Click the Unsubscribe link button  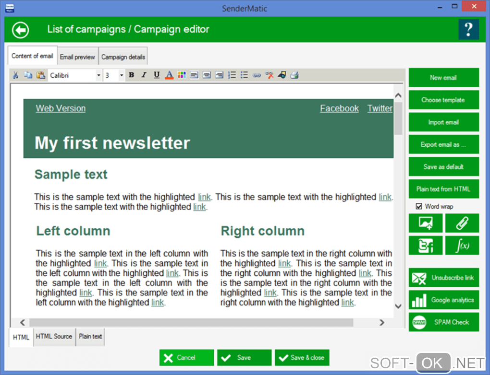[x=444, y=278]
